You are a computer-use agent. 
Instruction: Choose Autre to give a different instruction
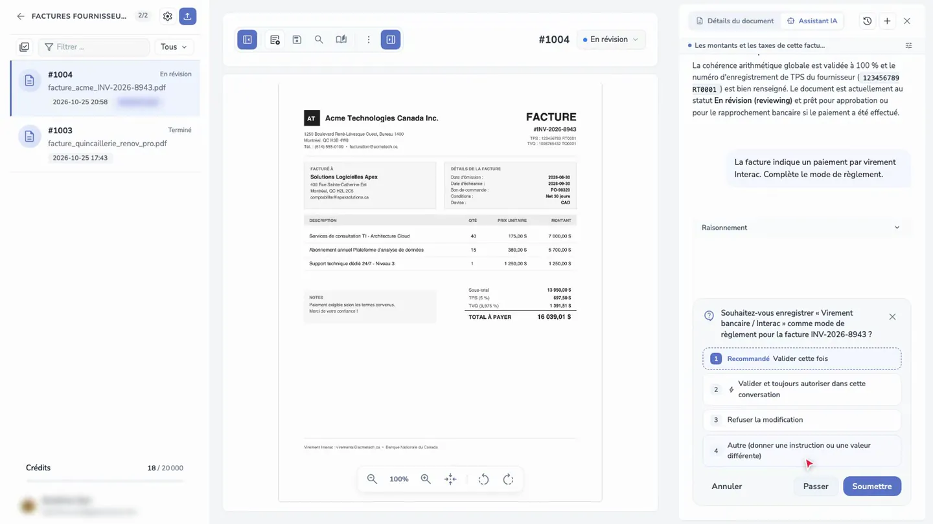click(x=802, y=451)
